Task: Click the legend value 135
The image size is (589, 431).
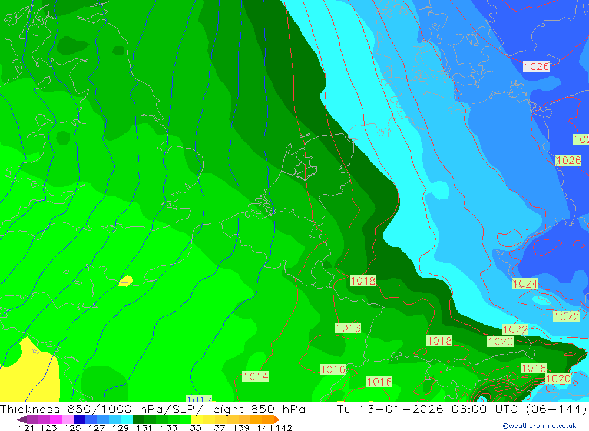Action: [193, 427]
